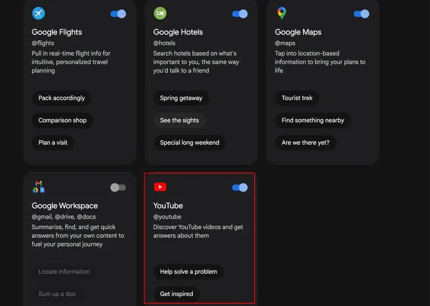Viewport: 430px width, 306px height.
Task: Select the "Tourist trek" chip
Action: pyautogui.click(x=297, y=98)
